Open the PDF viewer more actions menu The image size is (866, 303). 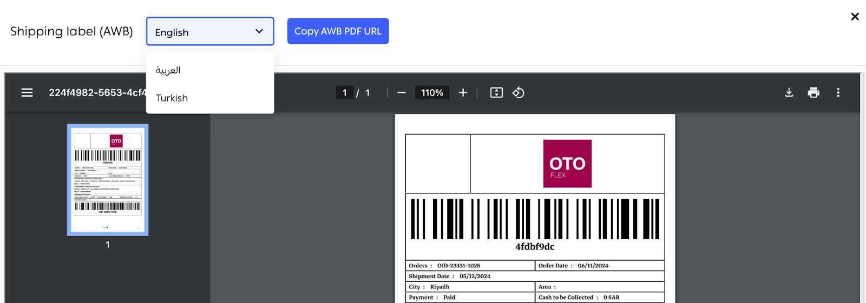[838, 93]
